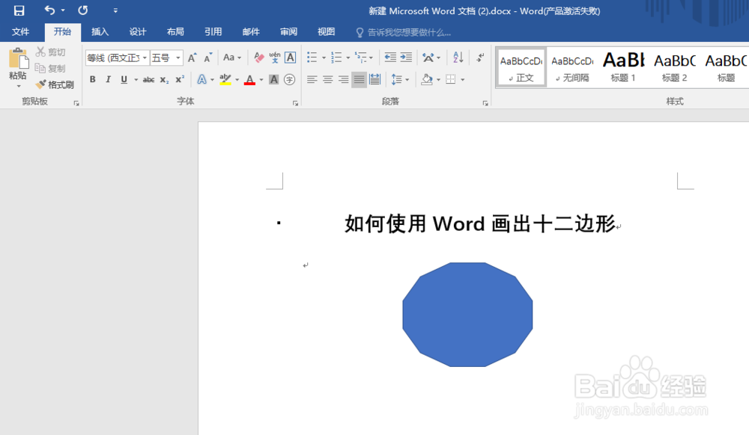The height and width of the screenshot is (435, 749).
Task: Decrease paragraph indent
Action: (x=390, y=58)
